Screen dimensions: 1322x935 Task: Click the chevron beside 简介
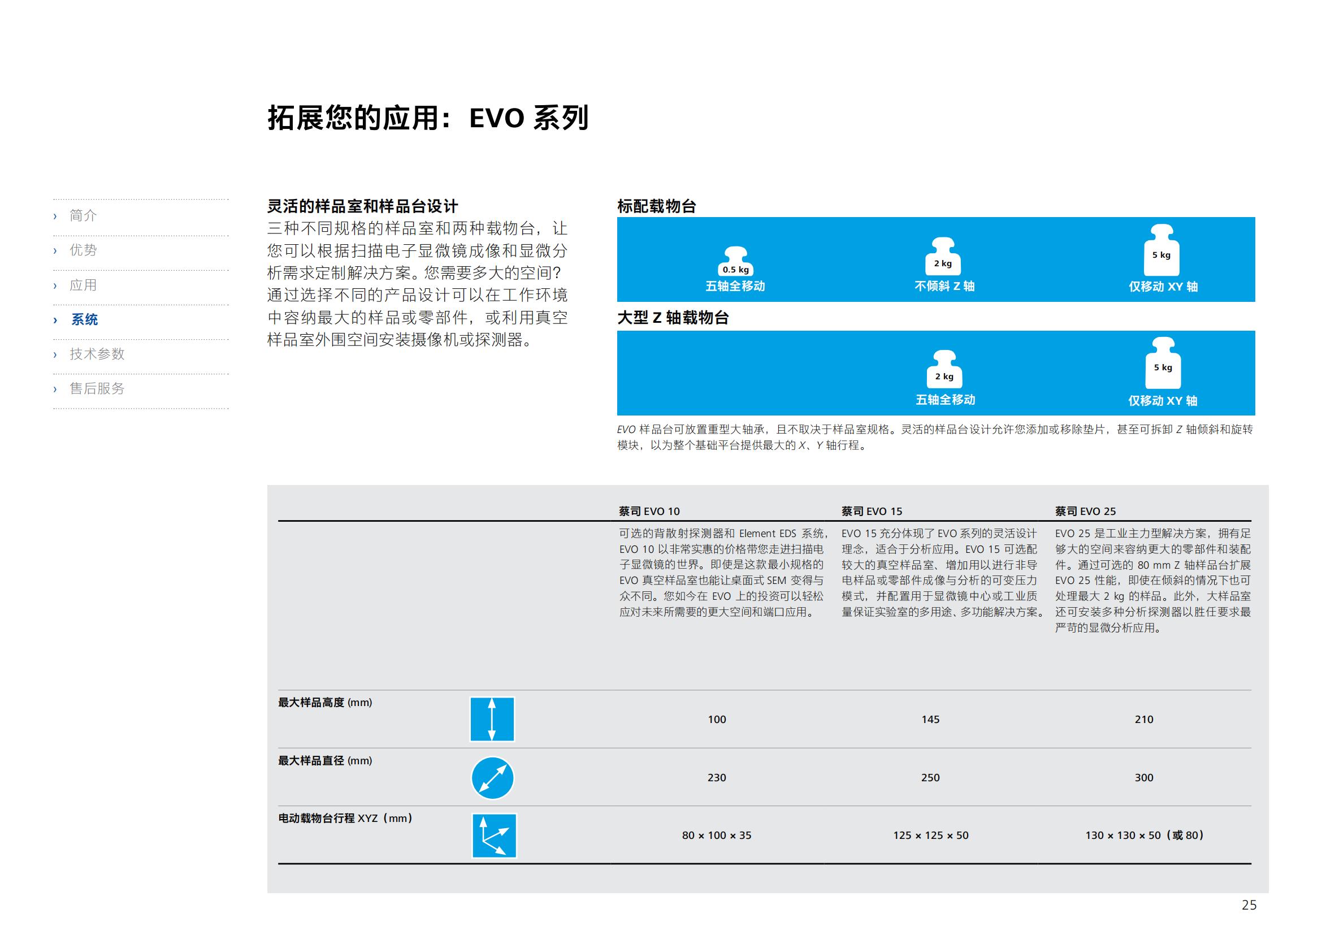click(x=55, y=216)
